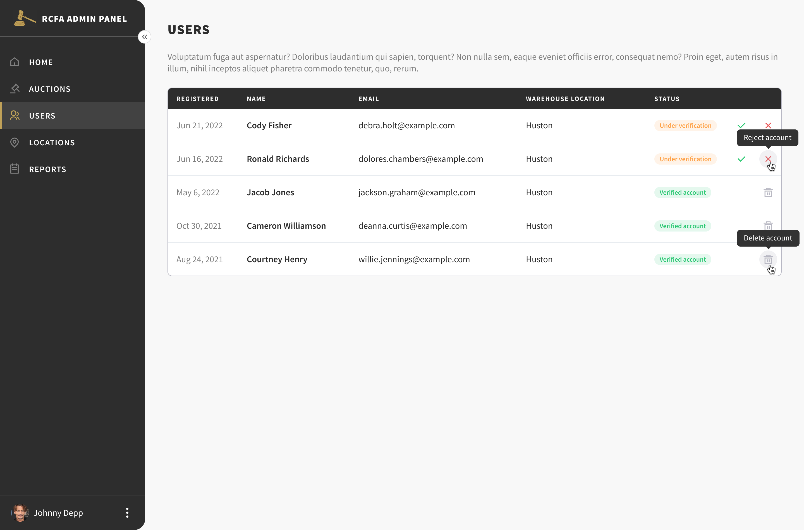Click the STATUS column header
The image size is (804, 530).
[667, 99]
